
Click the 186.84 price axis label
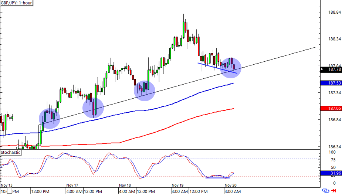pyautogui.click(x=334, y=120)
